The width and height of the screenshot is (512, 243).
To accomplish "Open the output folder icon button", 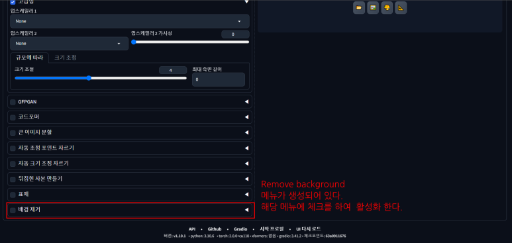I will [x=359, y=8].
